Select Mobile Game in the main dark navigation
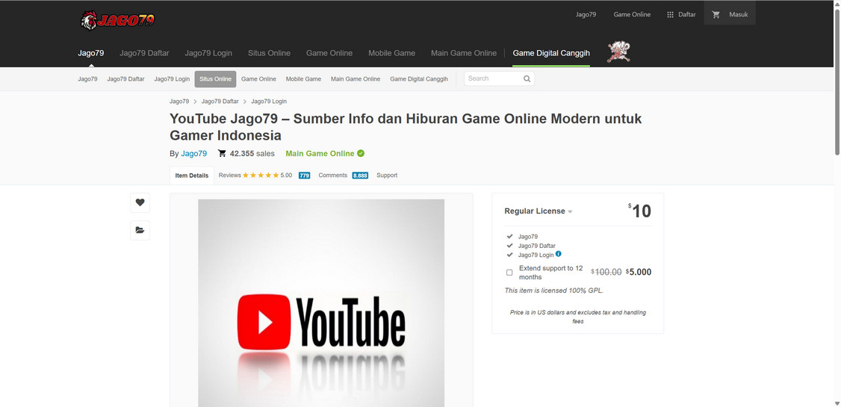 pos(391,53)
